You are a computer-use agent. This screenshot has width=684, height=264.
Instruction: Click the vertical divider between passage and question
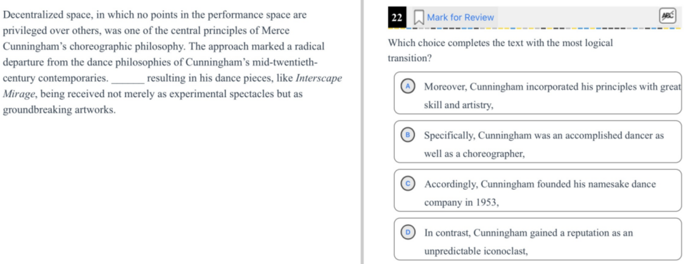362,132
